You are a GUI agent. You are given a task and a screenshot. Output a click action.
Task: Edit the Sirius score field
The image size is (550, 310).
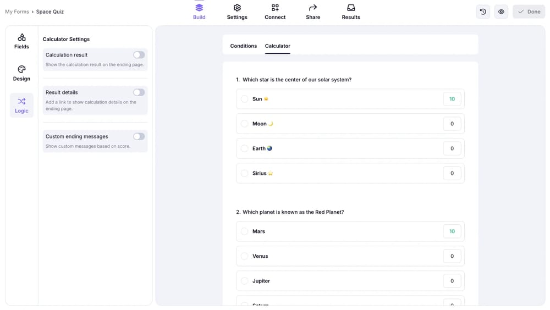452,173
